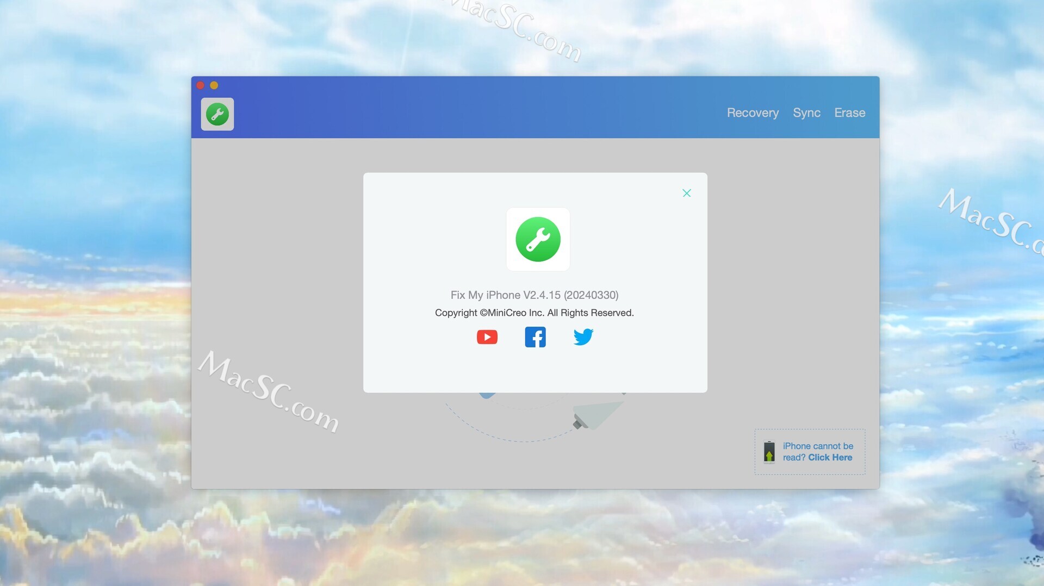
Task: Click the yellow minimize window button
Action: click(214, 85)
